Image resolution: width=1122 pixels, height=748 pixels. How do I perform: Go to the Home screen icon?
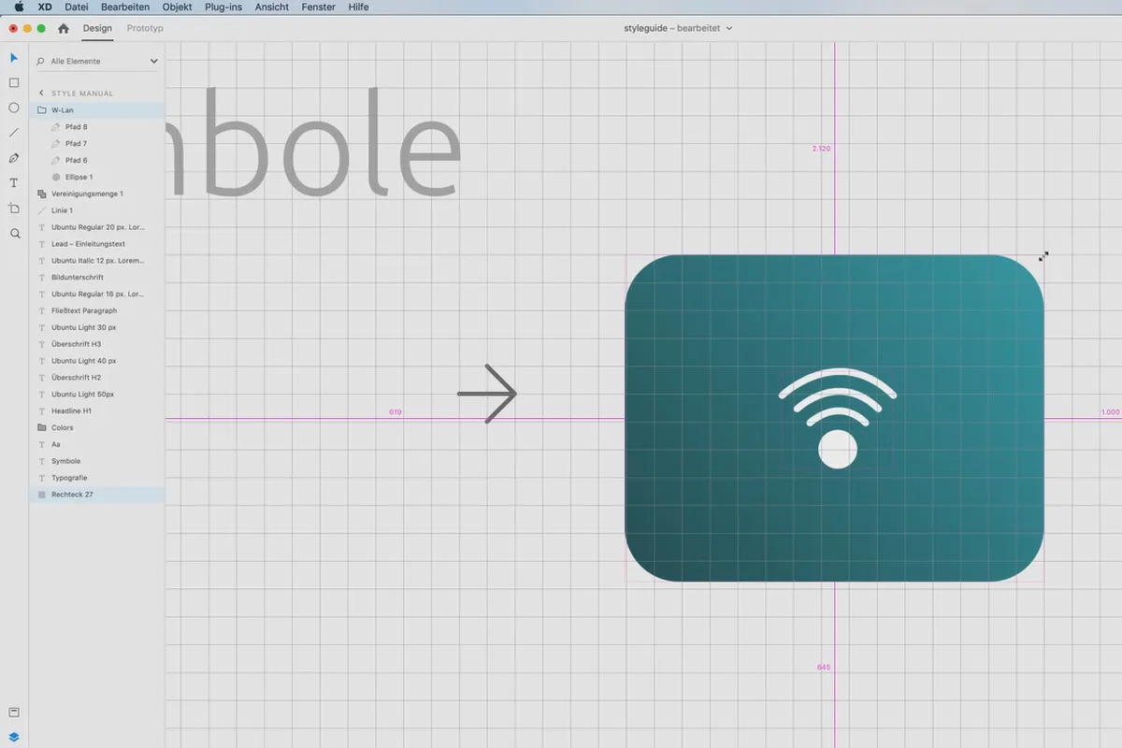pos(64,28)
